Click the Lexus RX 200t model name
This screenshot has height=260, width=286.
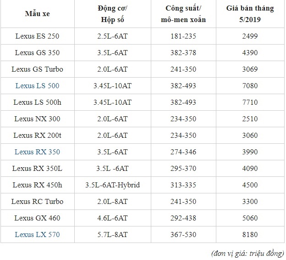37,135
